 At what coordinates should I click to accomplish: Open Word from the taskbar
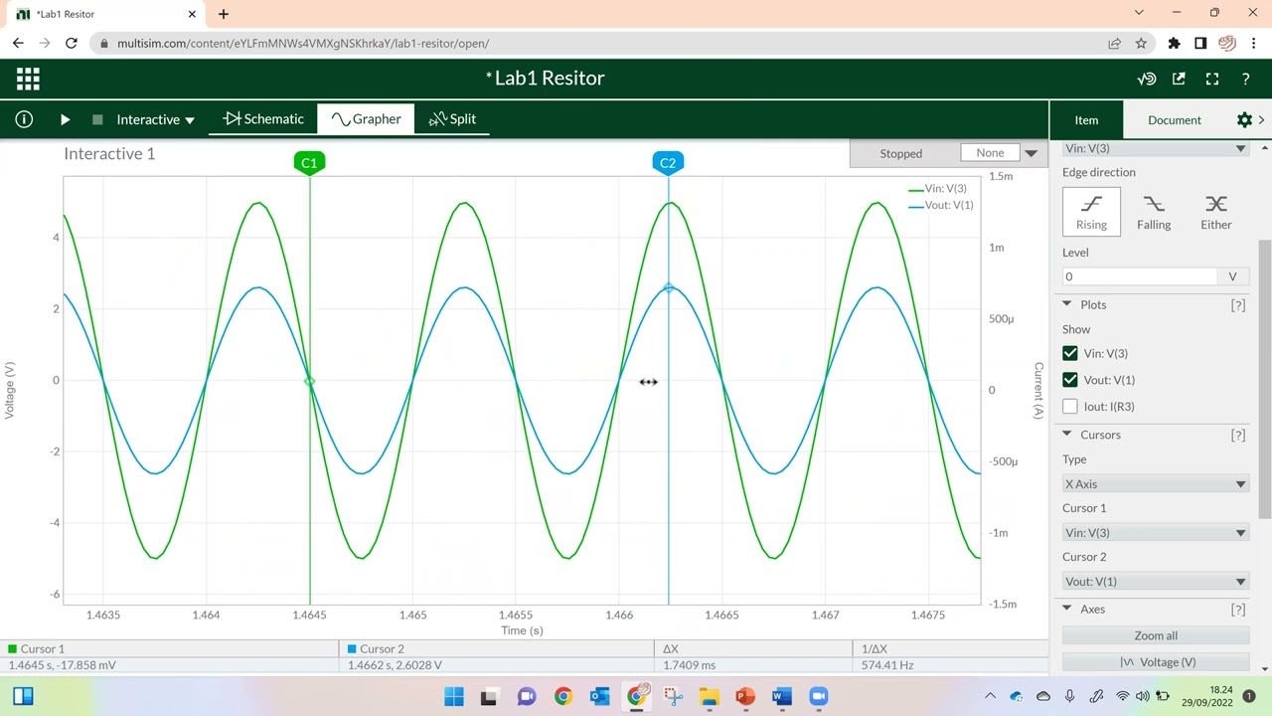pyautogui.click(x=782, y=696)
